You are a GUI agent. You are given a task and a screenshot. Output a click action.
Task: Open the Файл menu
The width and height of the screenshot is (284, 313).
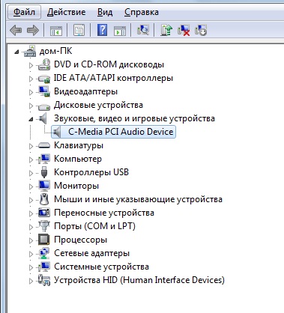click(24, 12)
